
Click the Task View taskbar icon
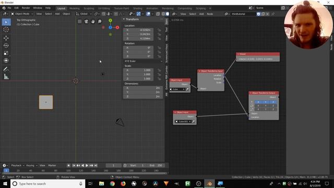pyautogui.click(x=90, y=183)
